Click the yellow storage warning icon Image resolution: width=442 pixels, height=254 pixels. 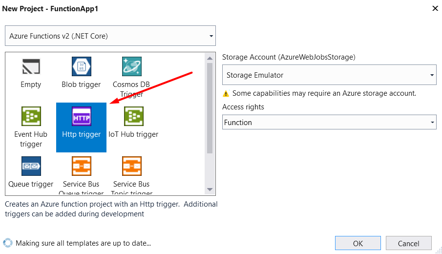pyautogui.click(x=226, y=94)
